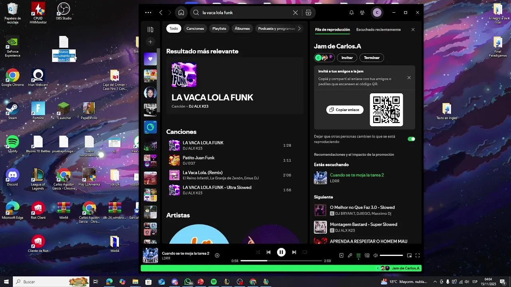Viewport: 511px width, 287px height.
Task: Go to Spotify Home
Action: (181, 13)
